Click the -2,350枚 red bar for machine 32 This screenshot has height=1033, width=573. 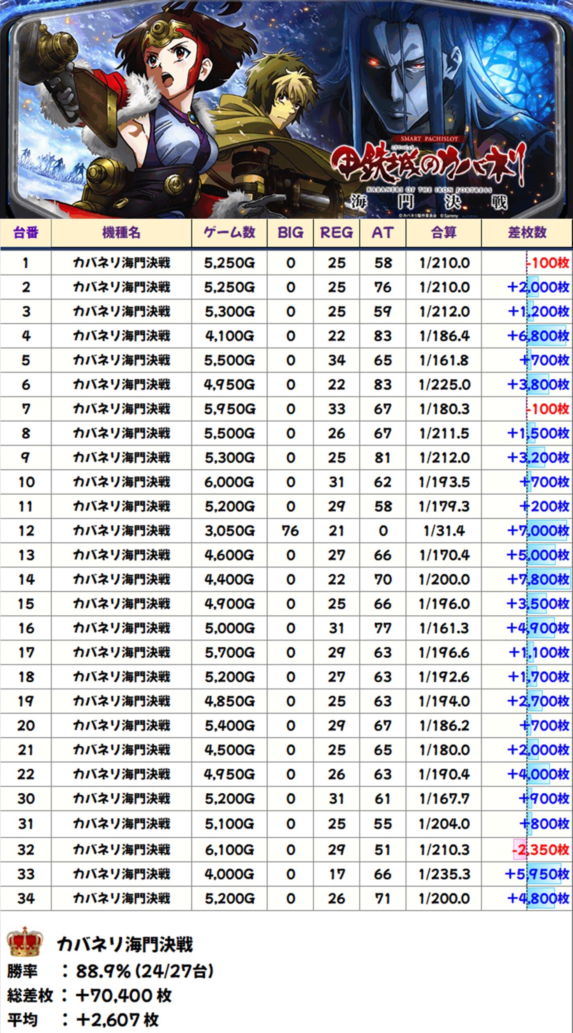pyautogui.click(x=540, y=849)
